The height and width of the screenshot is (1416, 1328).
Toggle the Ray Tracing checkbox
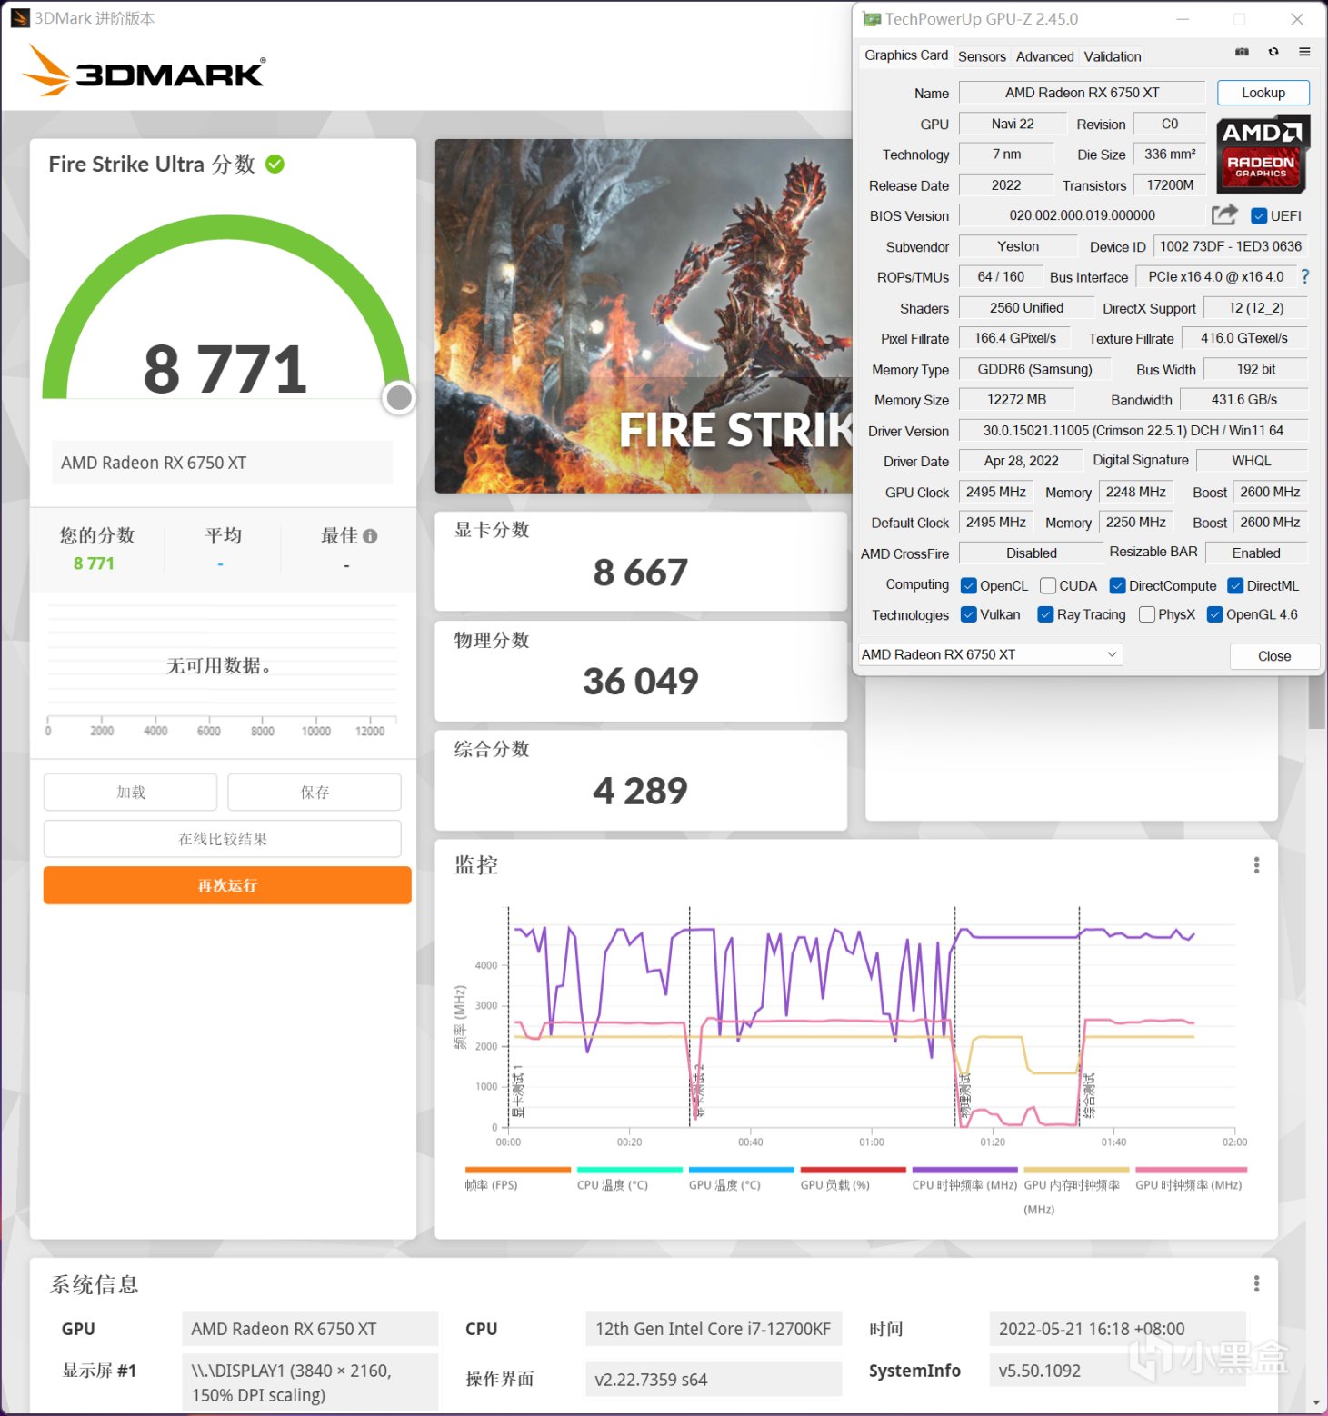tap(1045, 614)
